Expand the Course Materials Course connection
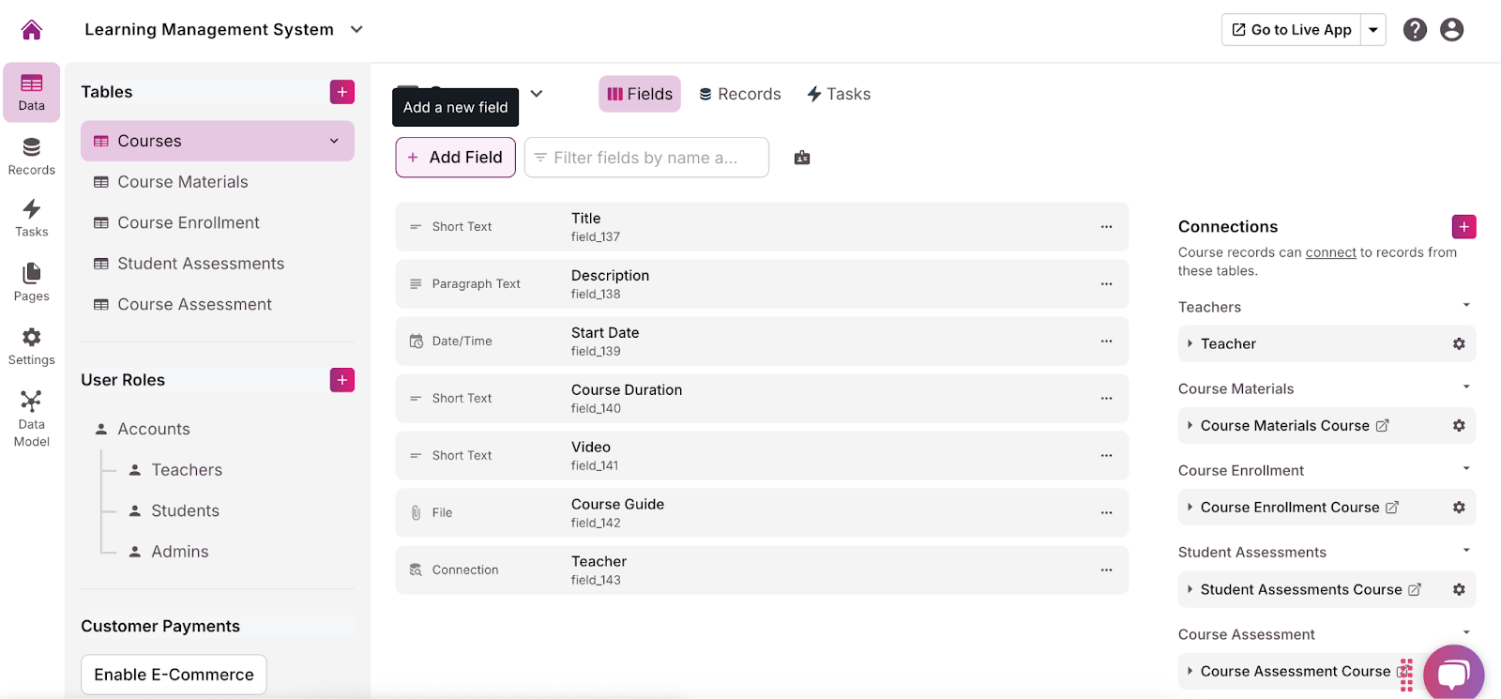 1190,426
